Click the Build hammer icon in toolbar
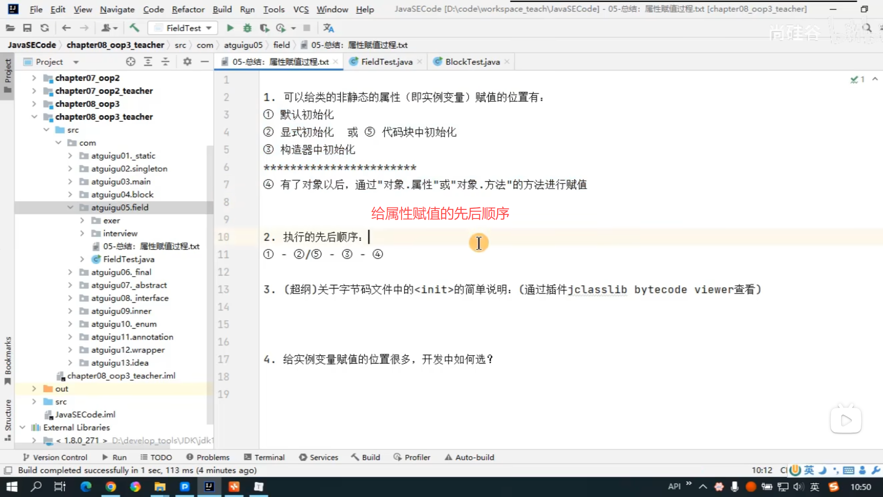883x497 pixels. pos(134,28)
